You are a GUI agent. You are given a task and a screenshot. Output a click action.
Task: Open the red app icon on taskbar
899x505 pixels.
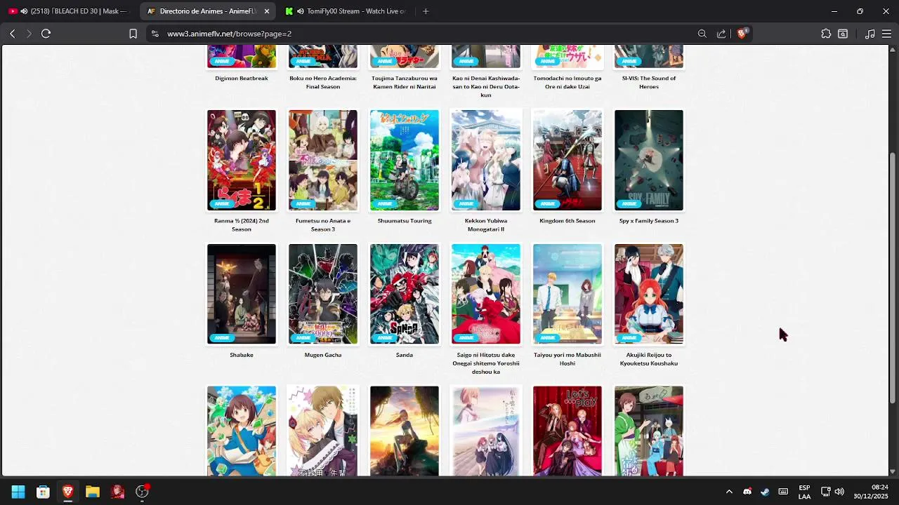[117, 492]
